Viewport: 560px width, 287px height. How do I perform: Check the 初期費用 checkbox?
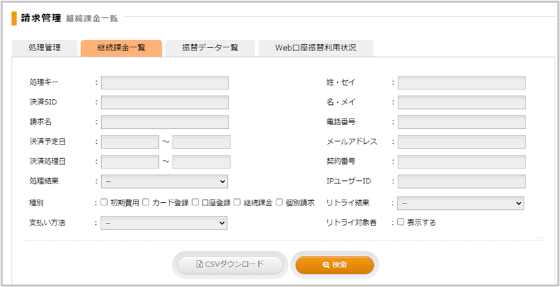[x=104, y=203]
